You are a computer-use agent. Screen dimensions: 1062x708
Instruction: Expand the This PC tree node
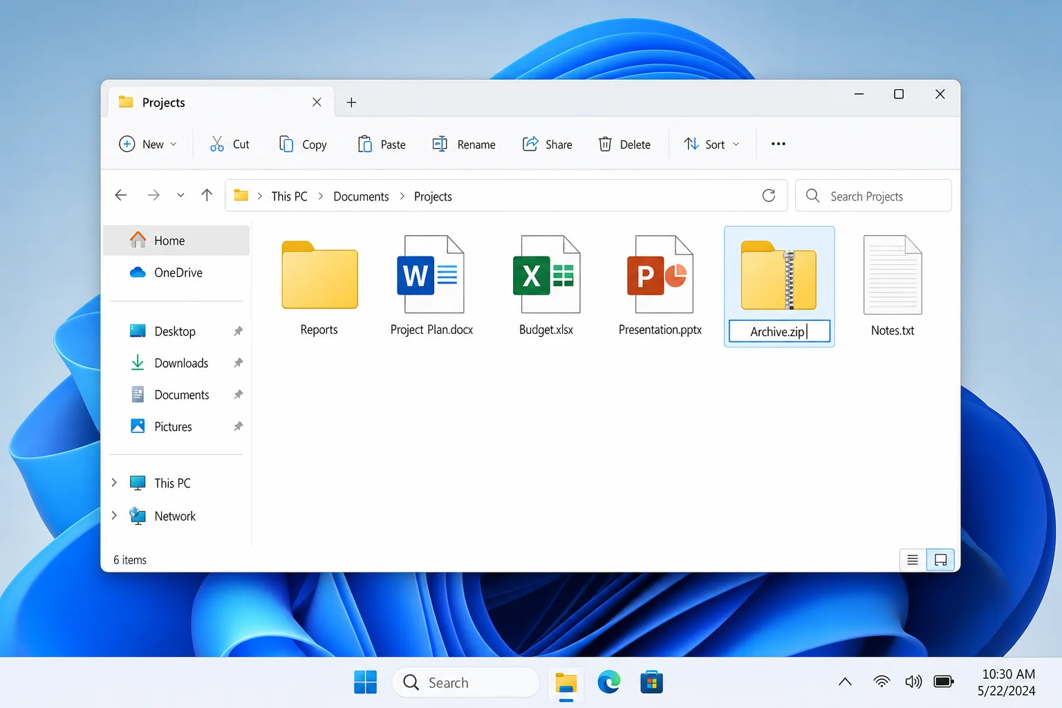(x=115, y=483)
